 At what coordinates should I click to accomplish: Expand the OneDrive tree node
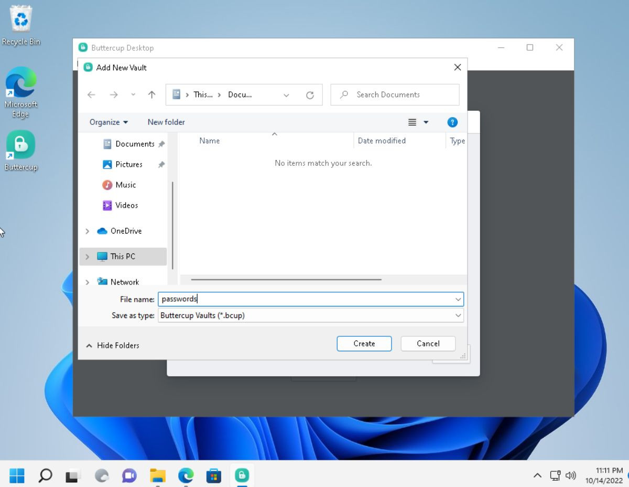tap(88, 231)
